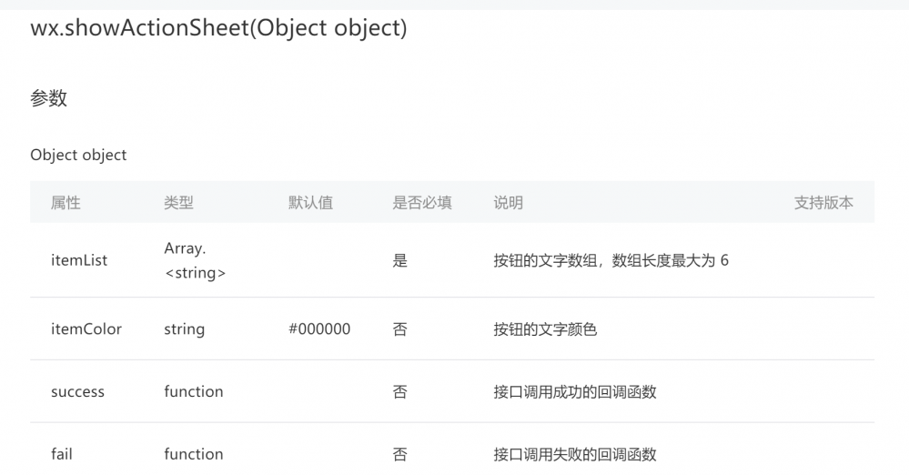Viewport: 909px width, 475px height.
Task: Click the 接口调用成功的回调函数 description
Action: [x=575, y=392]
